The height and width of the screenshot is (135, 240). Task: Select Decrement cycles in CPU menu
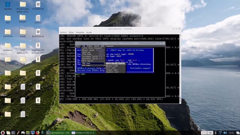point(93,58)
